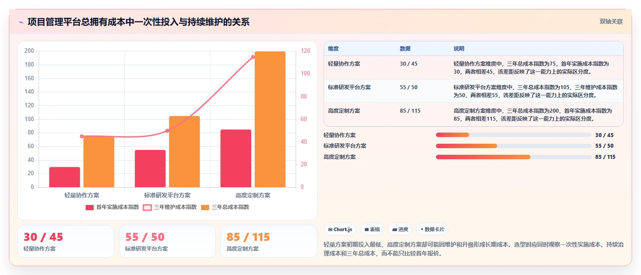The image size is (641, 275).
Task: Click the orange bar for 轻量协作方案
Action: (x=99, y=161)
